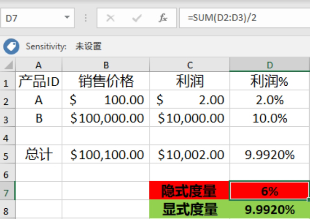Click the Enter checkmark icon
Viewport: 310px width, 219px height.
pyautogui.click(x=137, y=18)
